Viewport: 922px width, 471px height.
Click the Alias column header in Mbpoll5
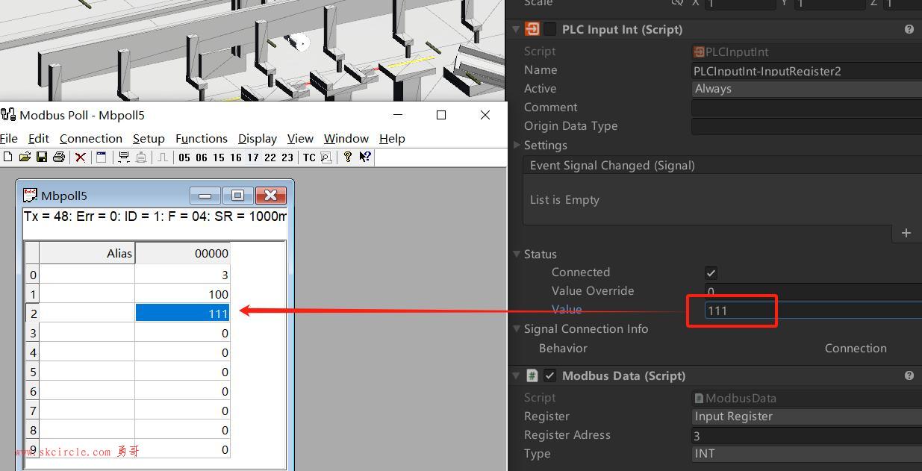(87, 253)
